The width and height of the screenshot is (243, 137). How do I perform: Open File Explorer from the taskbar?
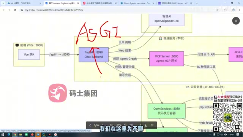pyautogui.click(x=21, y=134)
